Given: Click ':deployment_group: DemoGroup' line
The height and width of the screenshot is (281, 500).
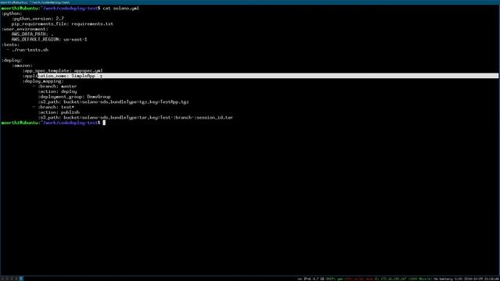Looking at the screenshot, I should (74, 97).
